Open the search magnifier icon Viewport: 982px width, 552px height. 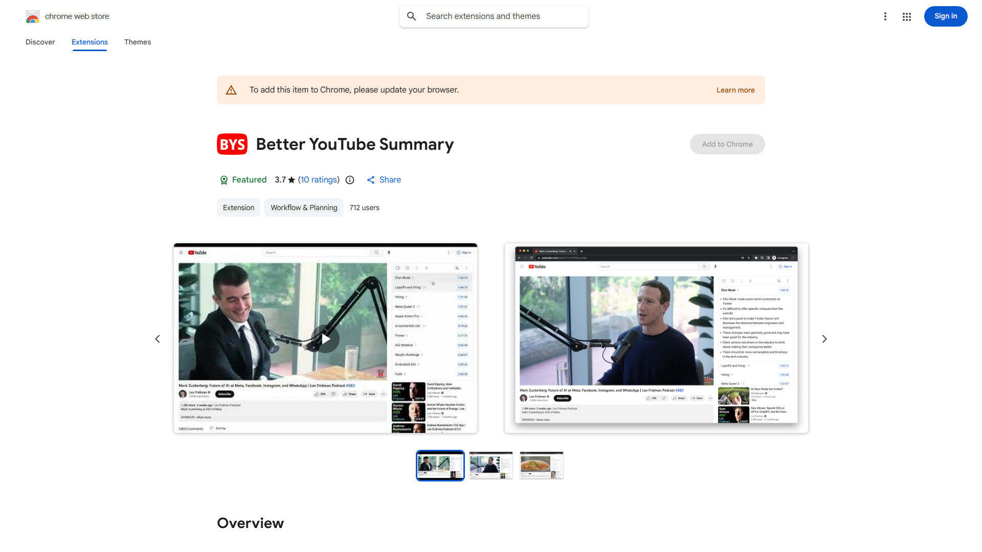(x=412, y=16)
